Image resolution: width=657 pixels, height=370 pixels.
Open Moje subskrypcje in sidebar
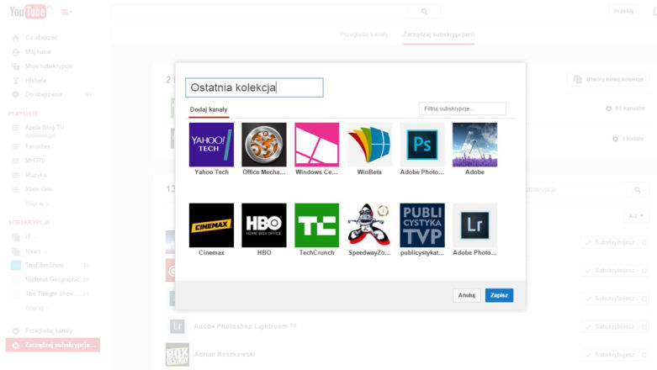point(49,66)
